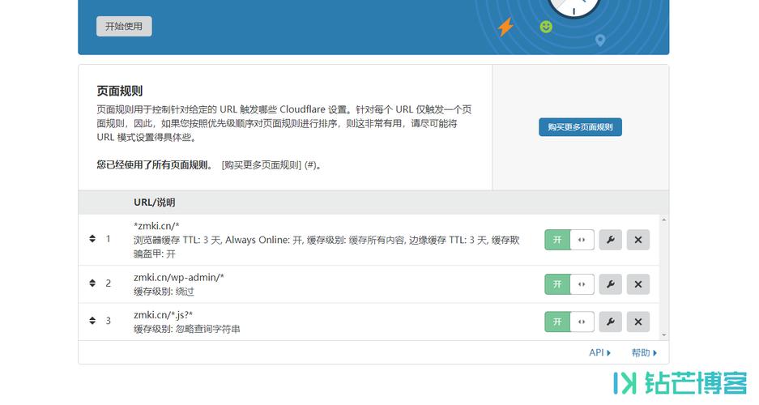Click scrollbar down arrow in rules list

coord(663,335)
